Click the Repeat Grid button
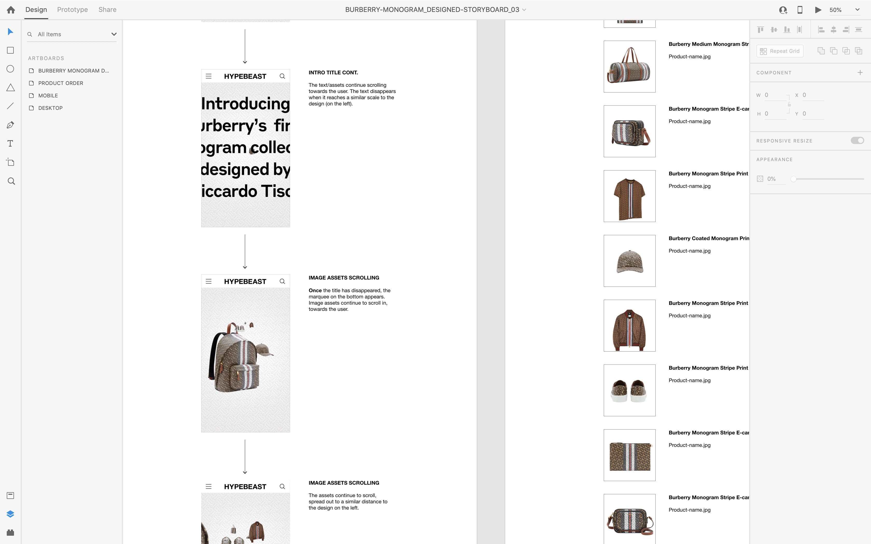The height and width of the screenshot is (544, 871). (779, 51)
